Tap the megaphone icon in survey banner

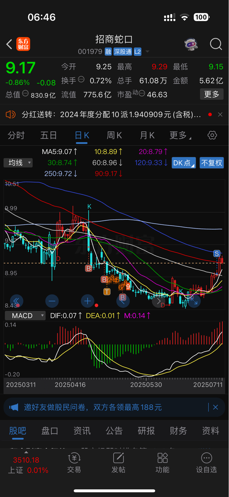pyautogui.click(x=14, y=407)
